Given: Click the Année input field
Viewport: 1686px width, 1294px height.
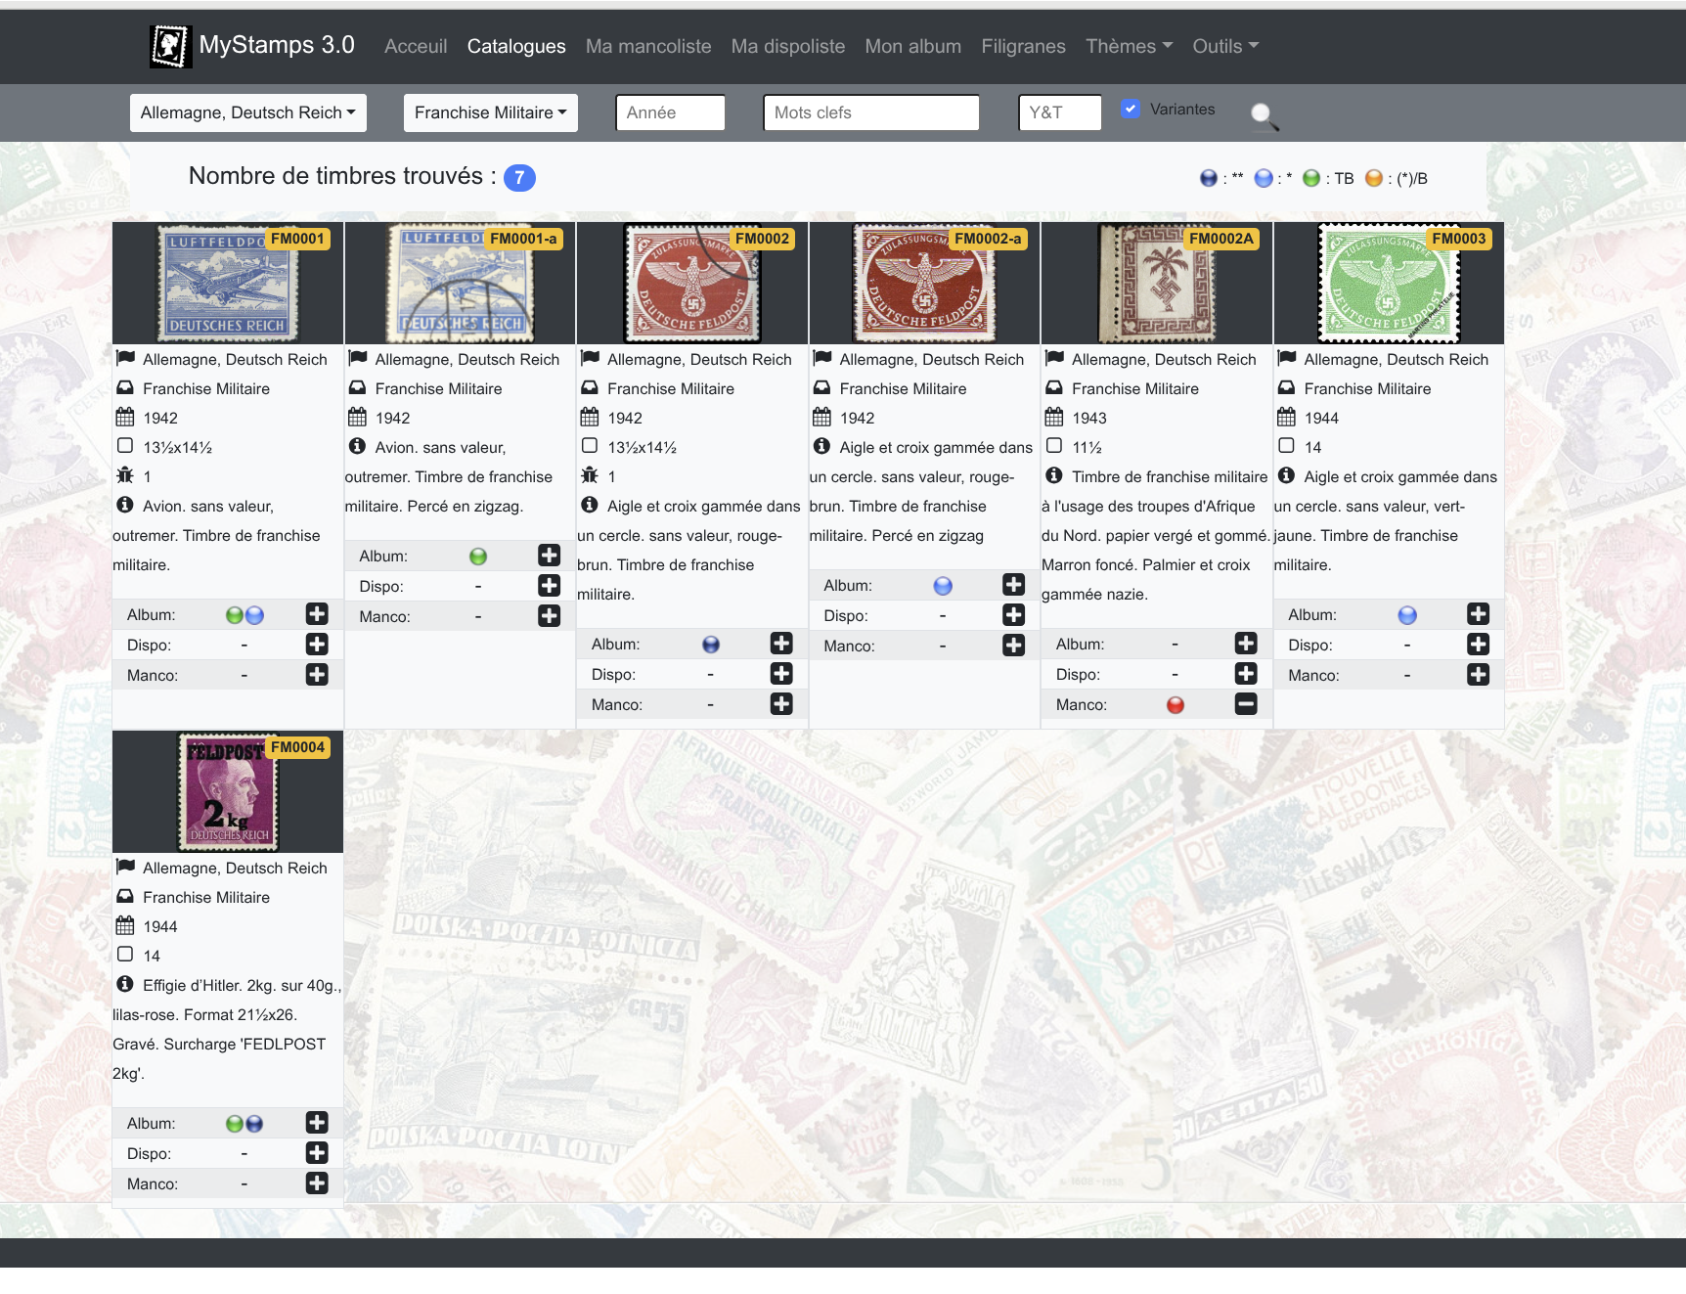Looking at the screenshot, I should click(671, 112).
